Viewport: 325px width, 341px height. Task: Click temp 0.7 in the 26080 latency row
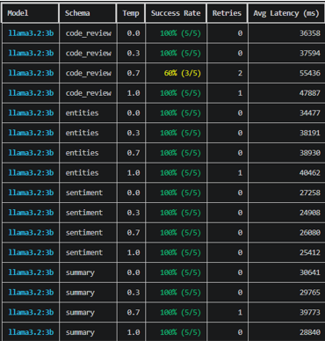tap(134, 232)
